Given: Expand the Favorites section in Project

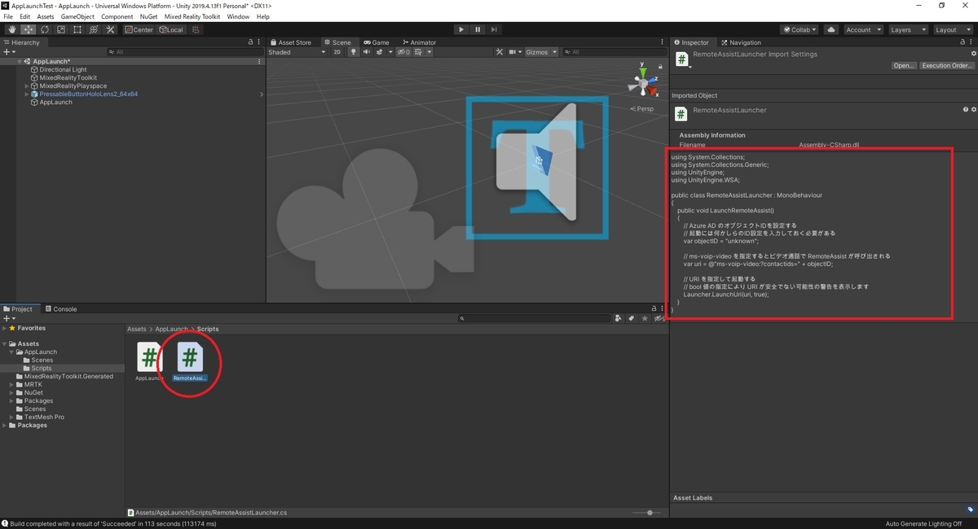Looking at the screenshot, I should (x=5, y=328).
